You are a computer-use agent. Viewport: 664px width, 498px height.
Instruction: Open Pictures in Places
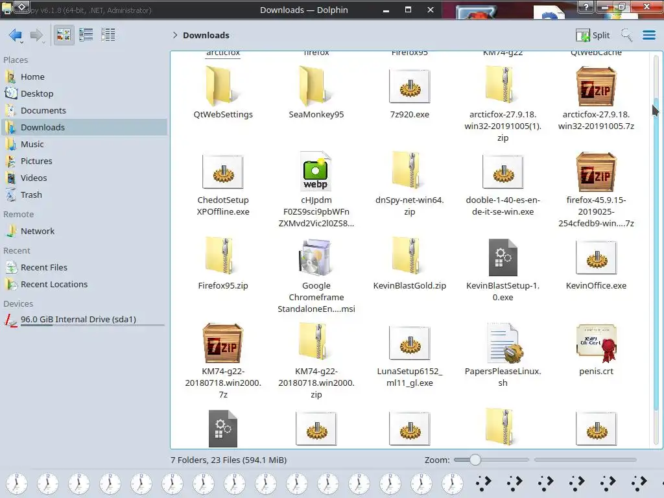(x=84, y=161)
